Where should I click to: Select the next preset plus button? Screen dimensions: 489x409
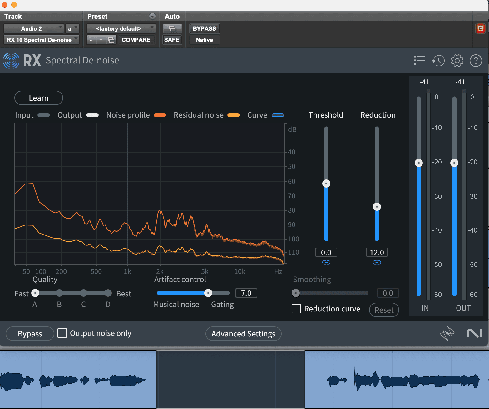click(x=101, y=40)
